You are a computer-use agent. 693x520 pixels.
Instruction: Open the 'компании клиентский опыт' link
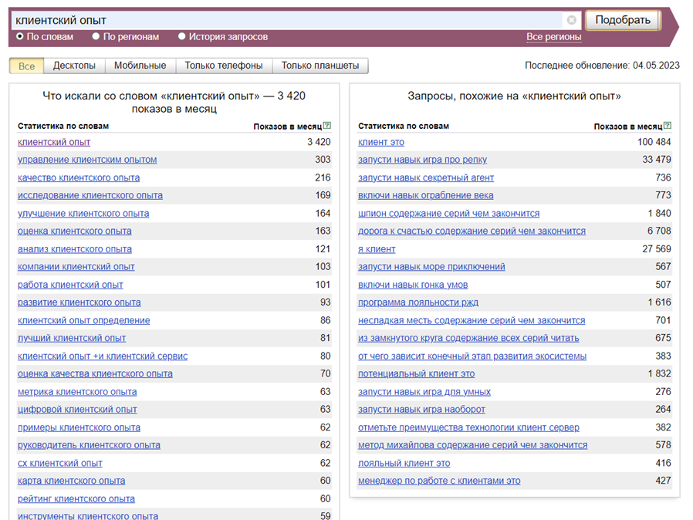coord(76,267)
